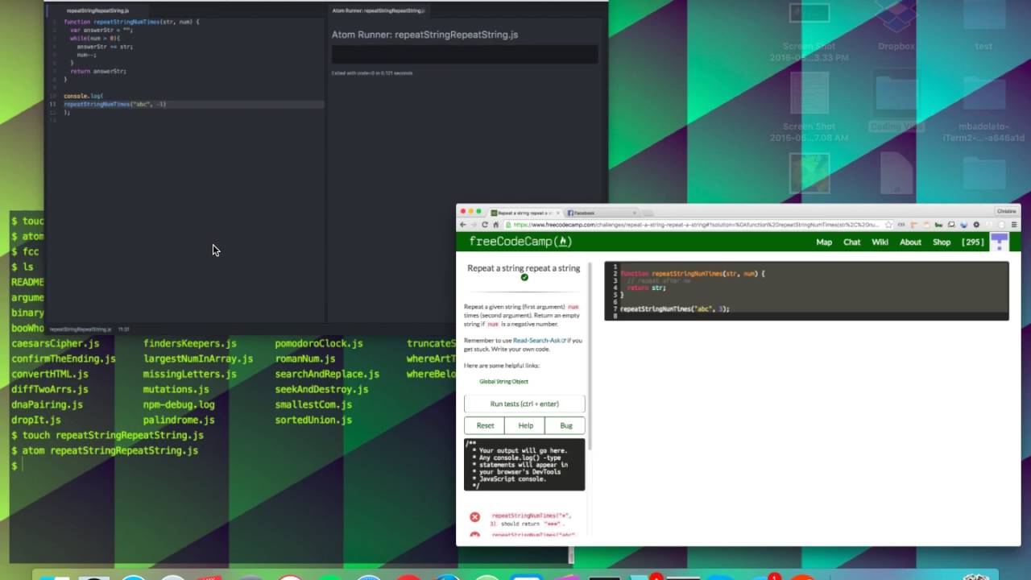
Task: Click the [ 295 ] points counter
Action: (x=973, y=242)
